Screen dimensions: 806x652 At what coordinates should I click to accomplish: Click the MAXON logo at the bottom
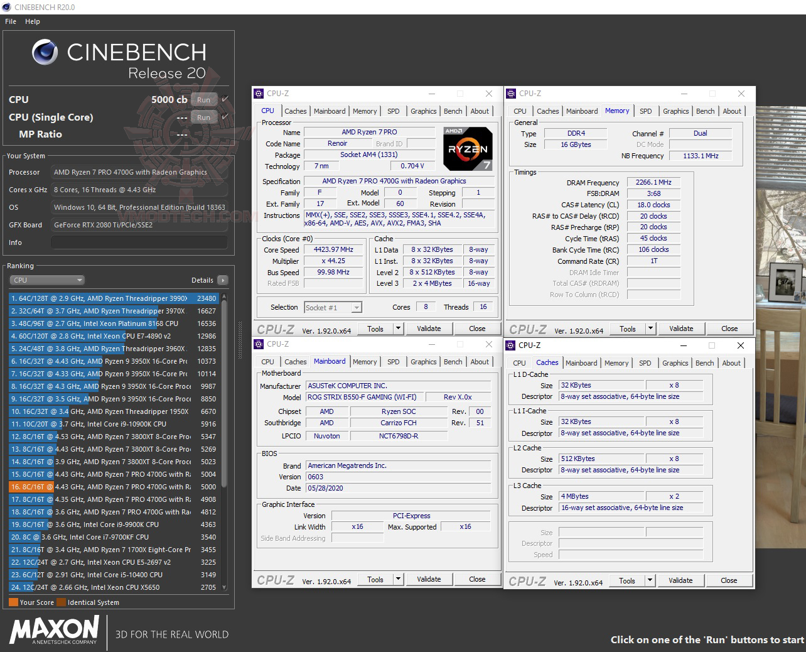point(54,629)
